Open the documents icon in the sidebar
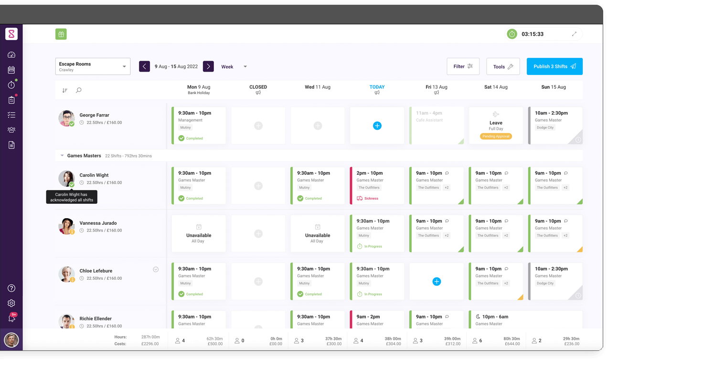 coord(11,145)
